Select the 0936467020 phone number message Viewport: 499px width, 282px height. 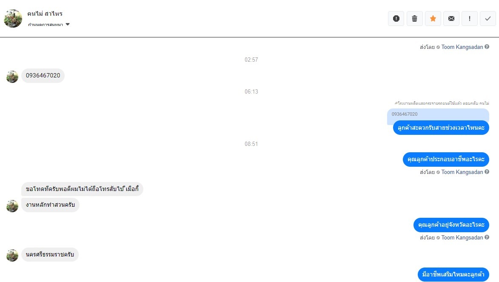tap(43, 76)
